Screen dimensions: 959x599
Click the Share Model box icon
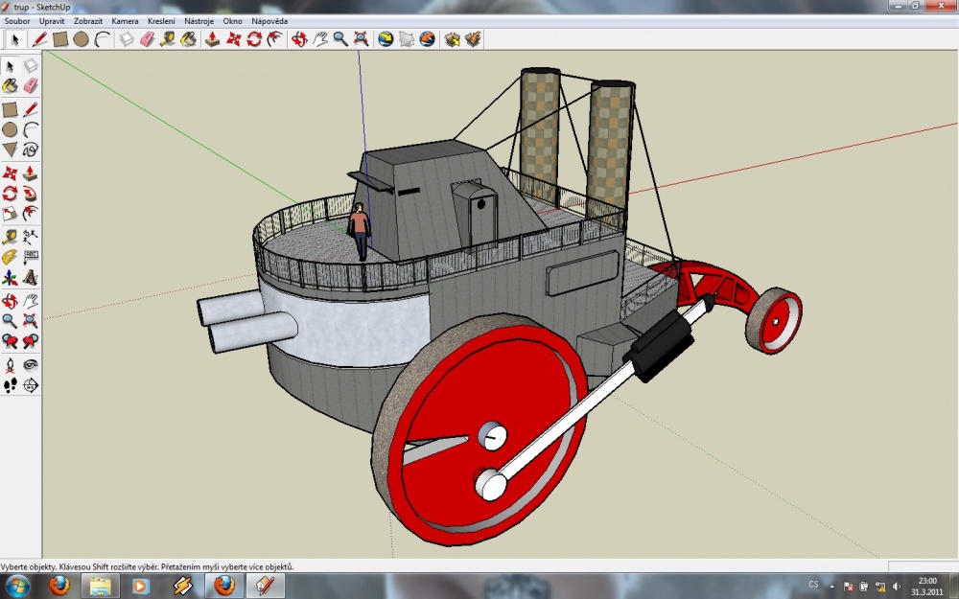pyautogui.click(x=473, y=39)
